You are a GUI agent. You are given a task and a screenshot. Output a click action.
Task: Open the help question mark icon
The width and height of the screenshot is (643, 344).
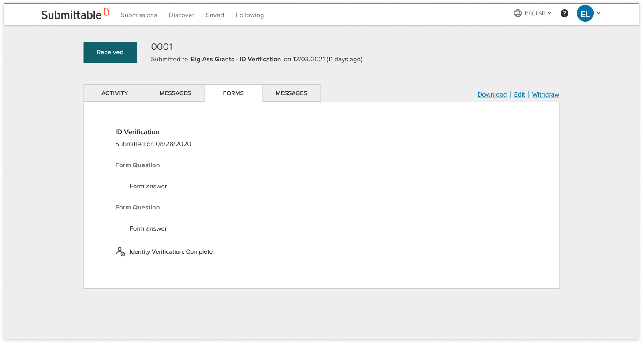click(564, 13)
